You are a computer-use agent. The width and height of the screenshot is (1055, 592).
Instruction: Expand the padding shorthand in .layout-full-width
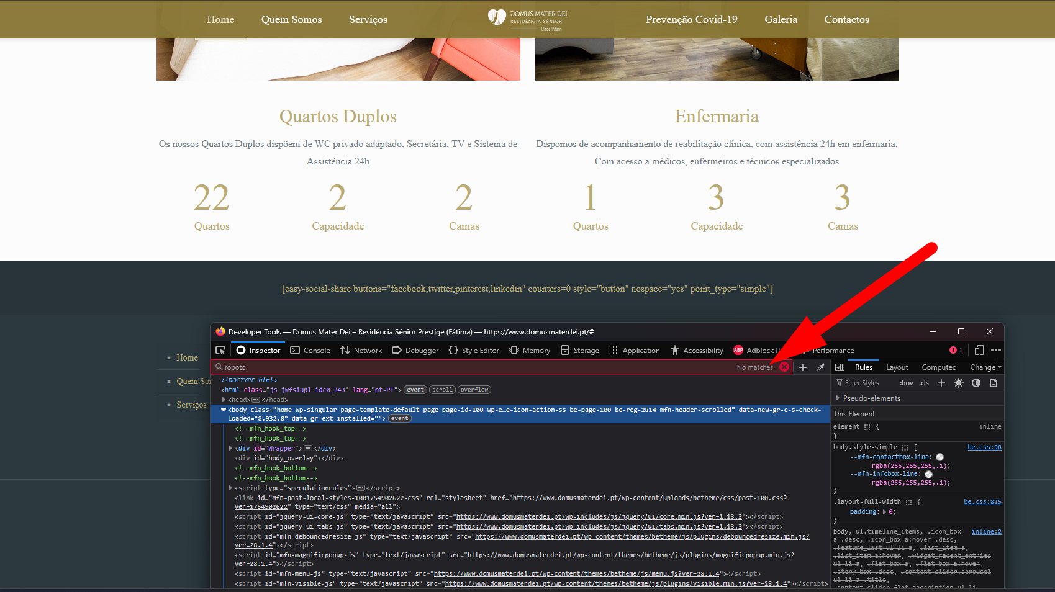884,512
